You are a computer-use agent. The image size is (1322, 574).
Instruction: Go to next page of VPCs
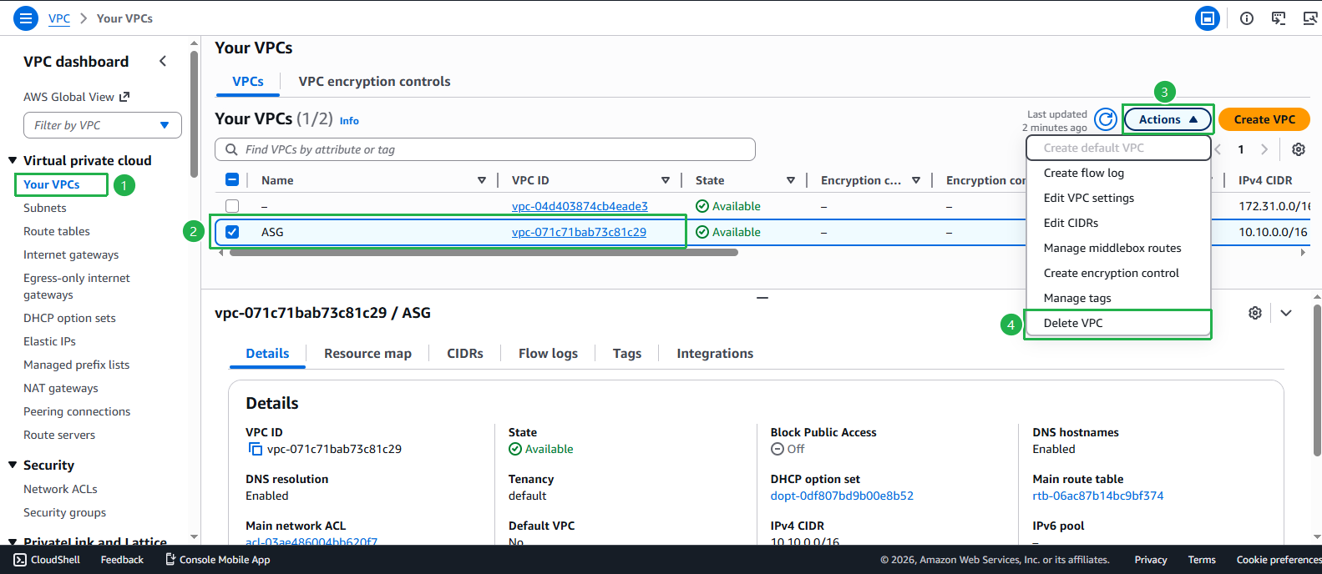click(1264, 149)
